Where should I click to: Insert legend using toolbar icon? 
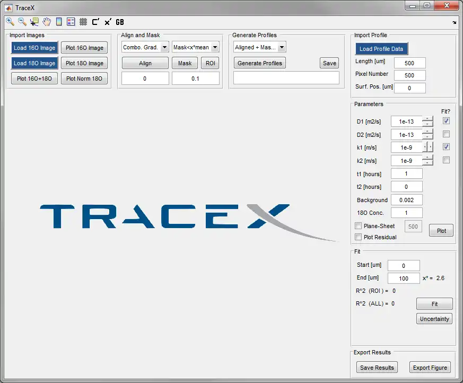coord(71,22)
